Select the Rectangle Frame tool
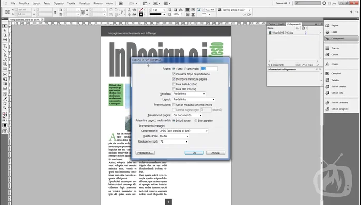361x205 pixels. pos(5,64)
